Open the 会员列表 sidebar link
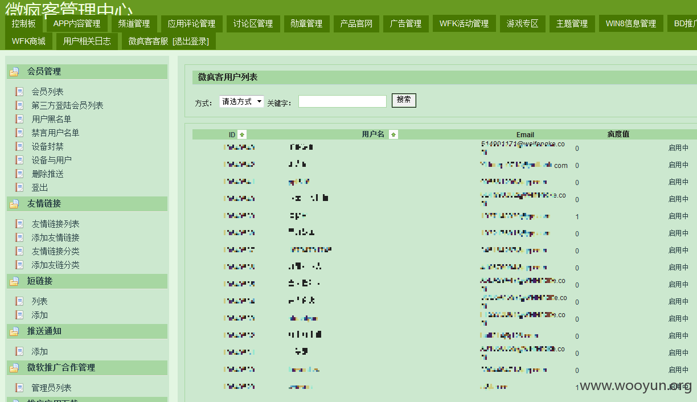 [x=48, y=92]
